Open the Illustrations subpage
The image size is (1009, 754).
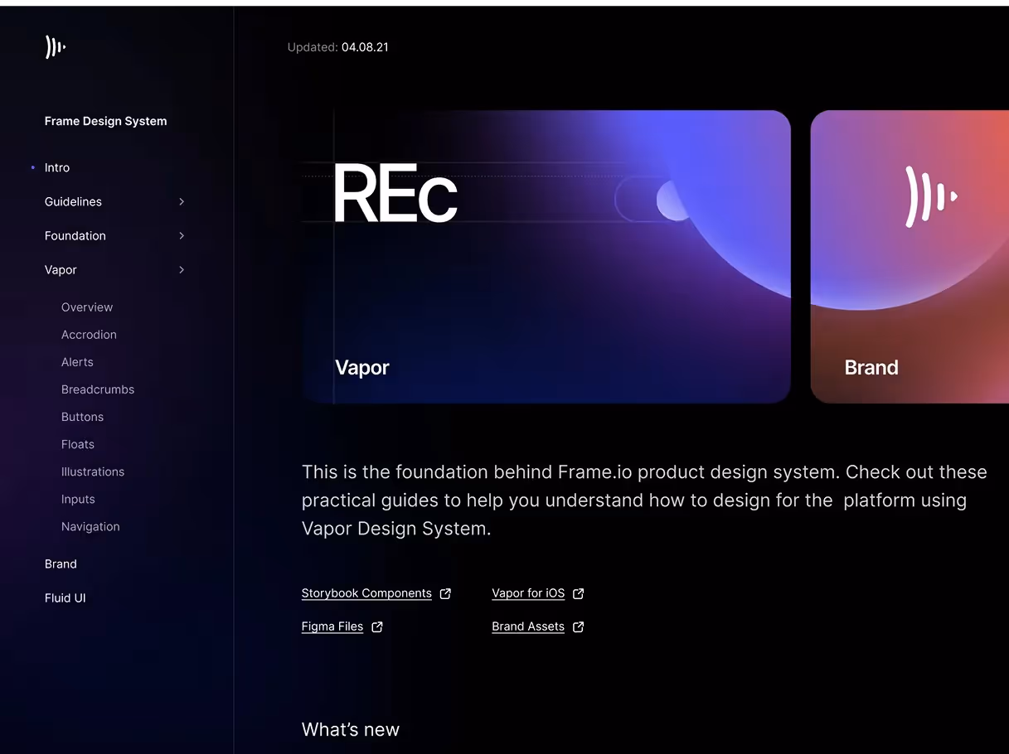coord(93,471)
